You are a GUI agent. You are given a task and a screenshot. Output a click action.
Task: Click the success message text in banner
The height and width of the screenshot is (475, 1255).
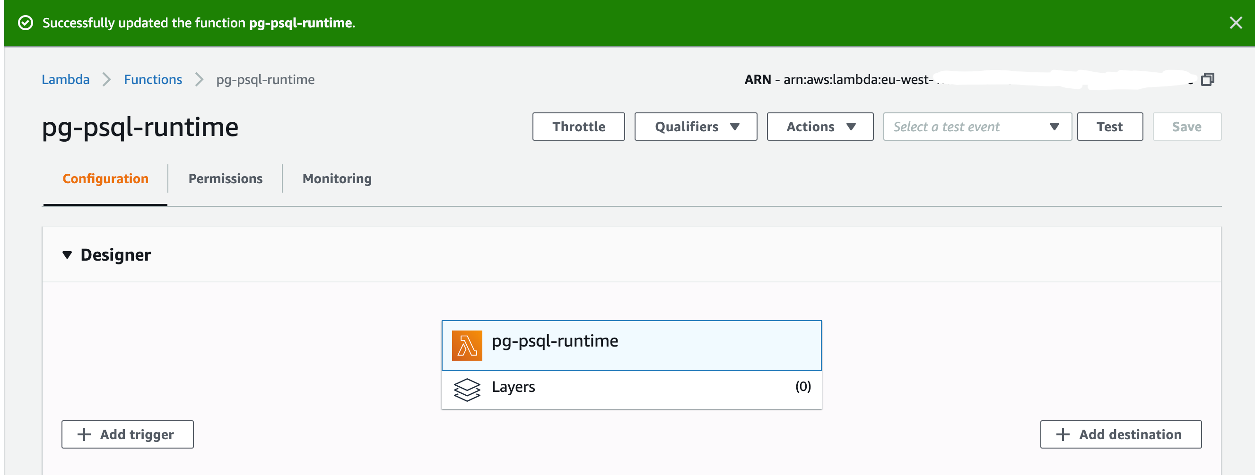coord(199,23)
